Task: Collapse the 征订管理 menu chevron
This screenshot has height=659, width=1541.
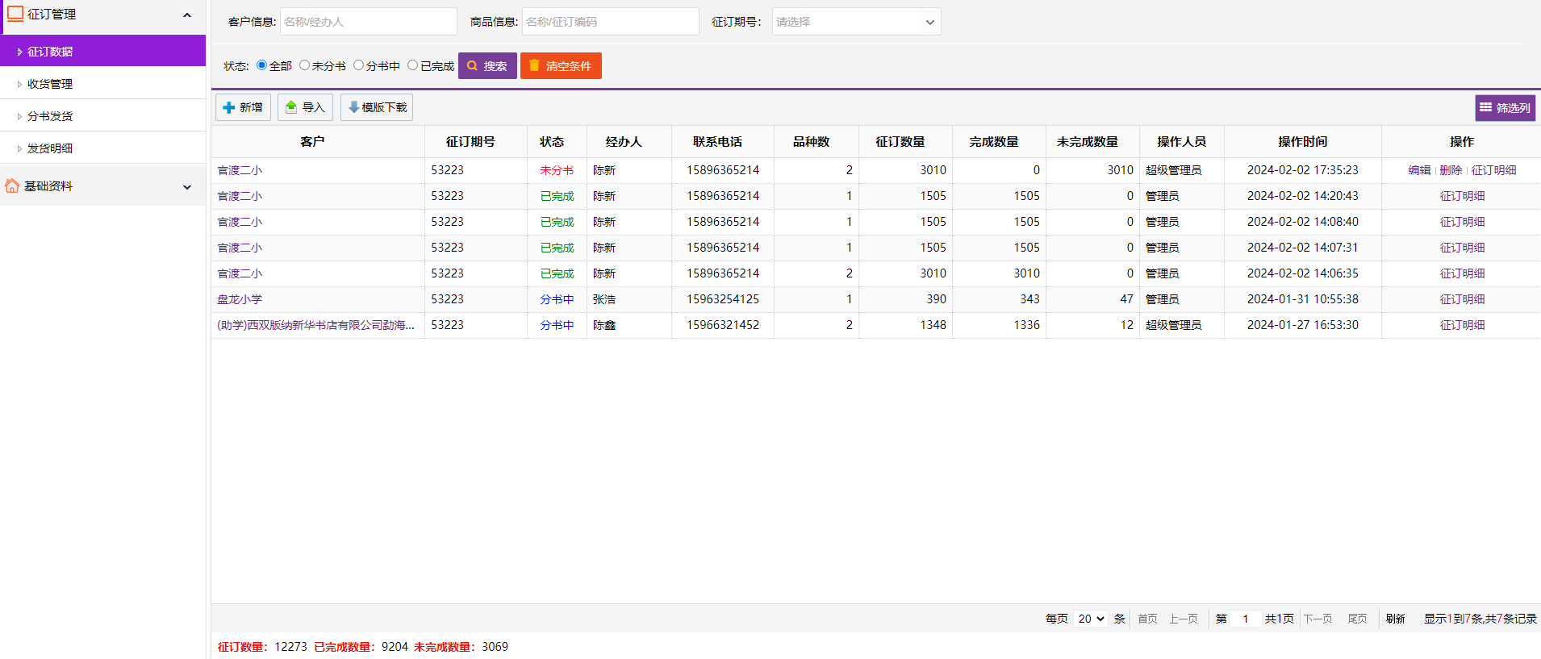Action: click(x=187, y=15)
